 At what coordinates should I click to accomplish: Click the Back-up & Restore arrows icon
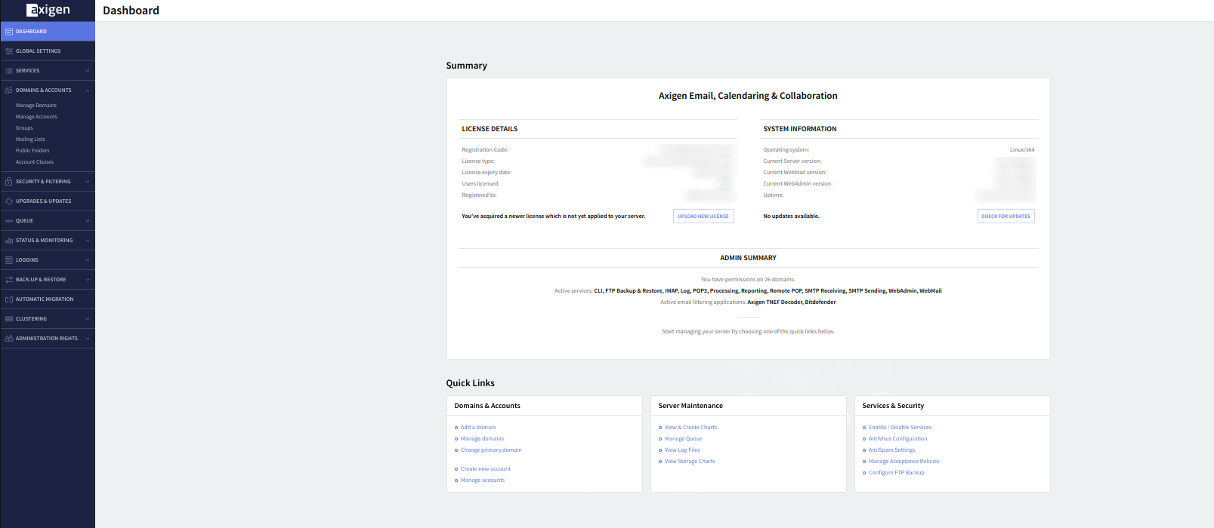9,280
